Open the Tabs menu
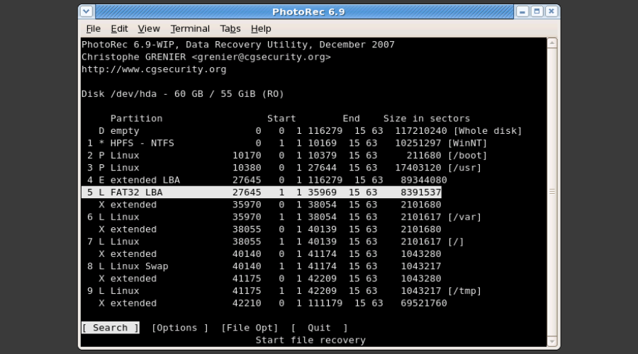The image size is (638, 354). click(x=230, y=29)
